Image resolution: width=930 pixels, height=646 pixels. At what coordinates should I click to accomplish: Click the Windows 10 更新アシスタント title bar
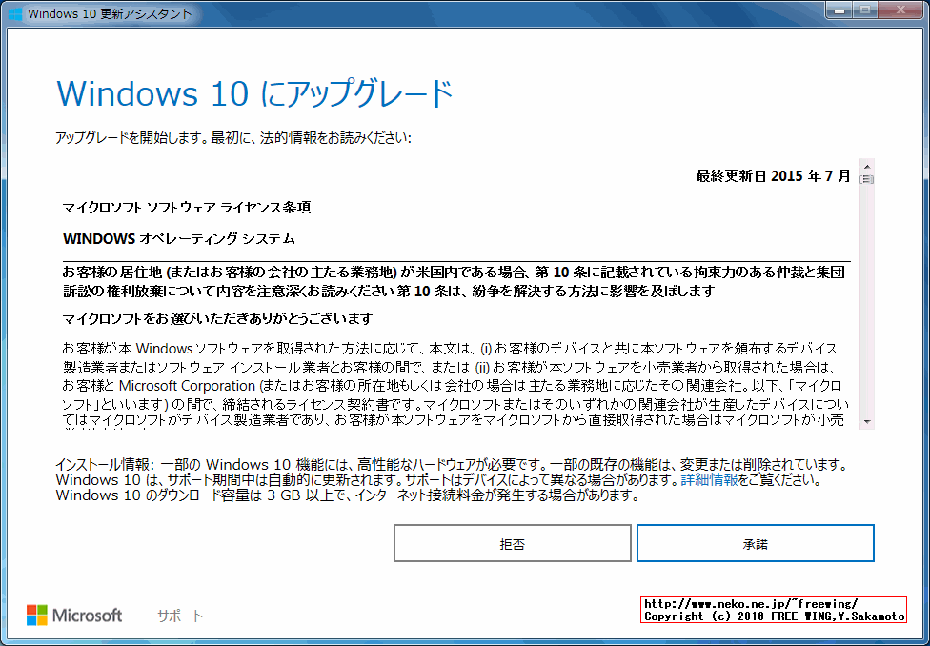[x=429, y=10]
